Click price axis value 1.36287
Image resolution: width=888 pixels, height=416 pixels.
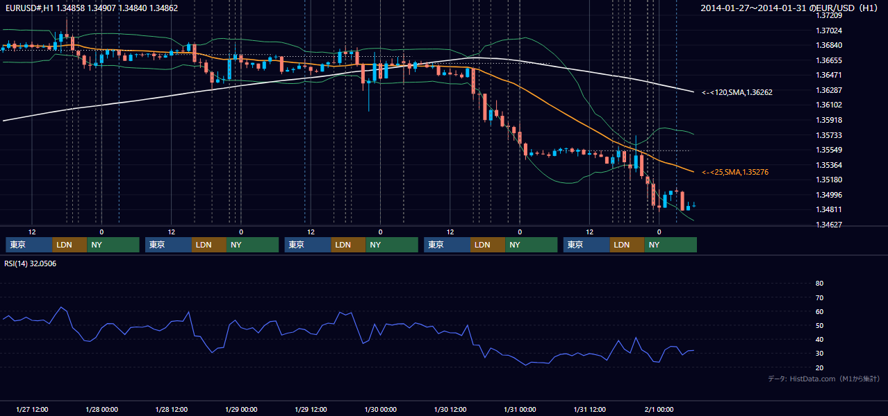(829, 90)
